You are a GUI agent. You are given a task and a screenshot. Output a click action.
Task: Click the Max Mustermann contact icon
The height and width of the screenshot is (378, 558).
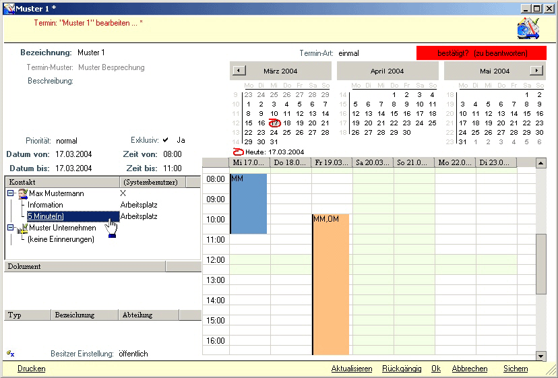click(22, 193)
